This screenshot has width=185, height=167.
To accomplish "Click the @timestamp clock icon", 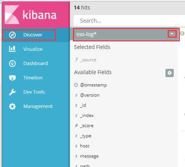I will pyautogui.click(x=76, y=85).
